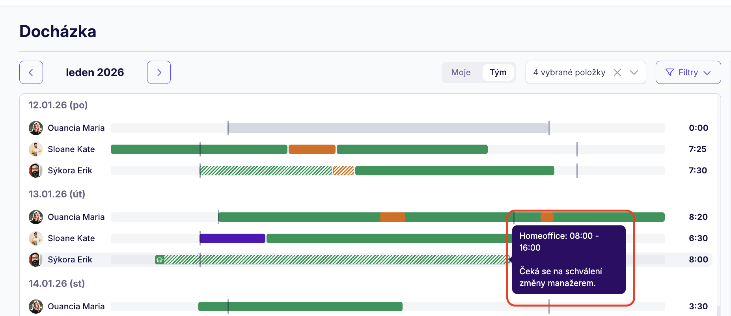Switch to Moje view
This screenshot has width=731, height=316.
(x=461, y=72)
